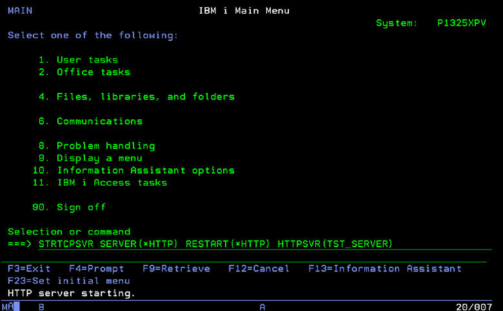503x311 pixels.
Task: Click the F4=Prompt function key label
Action: [97, 268]
